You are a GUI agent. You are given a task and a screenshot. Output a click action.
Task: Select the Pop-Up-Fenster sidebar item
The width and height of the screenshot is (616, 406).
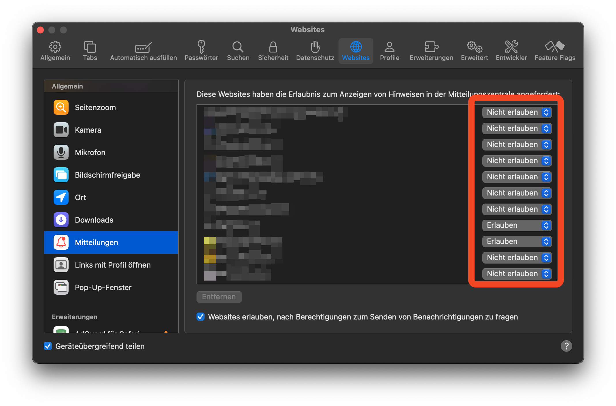click(x=103, y=287)
